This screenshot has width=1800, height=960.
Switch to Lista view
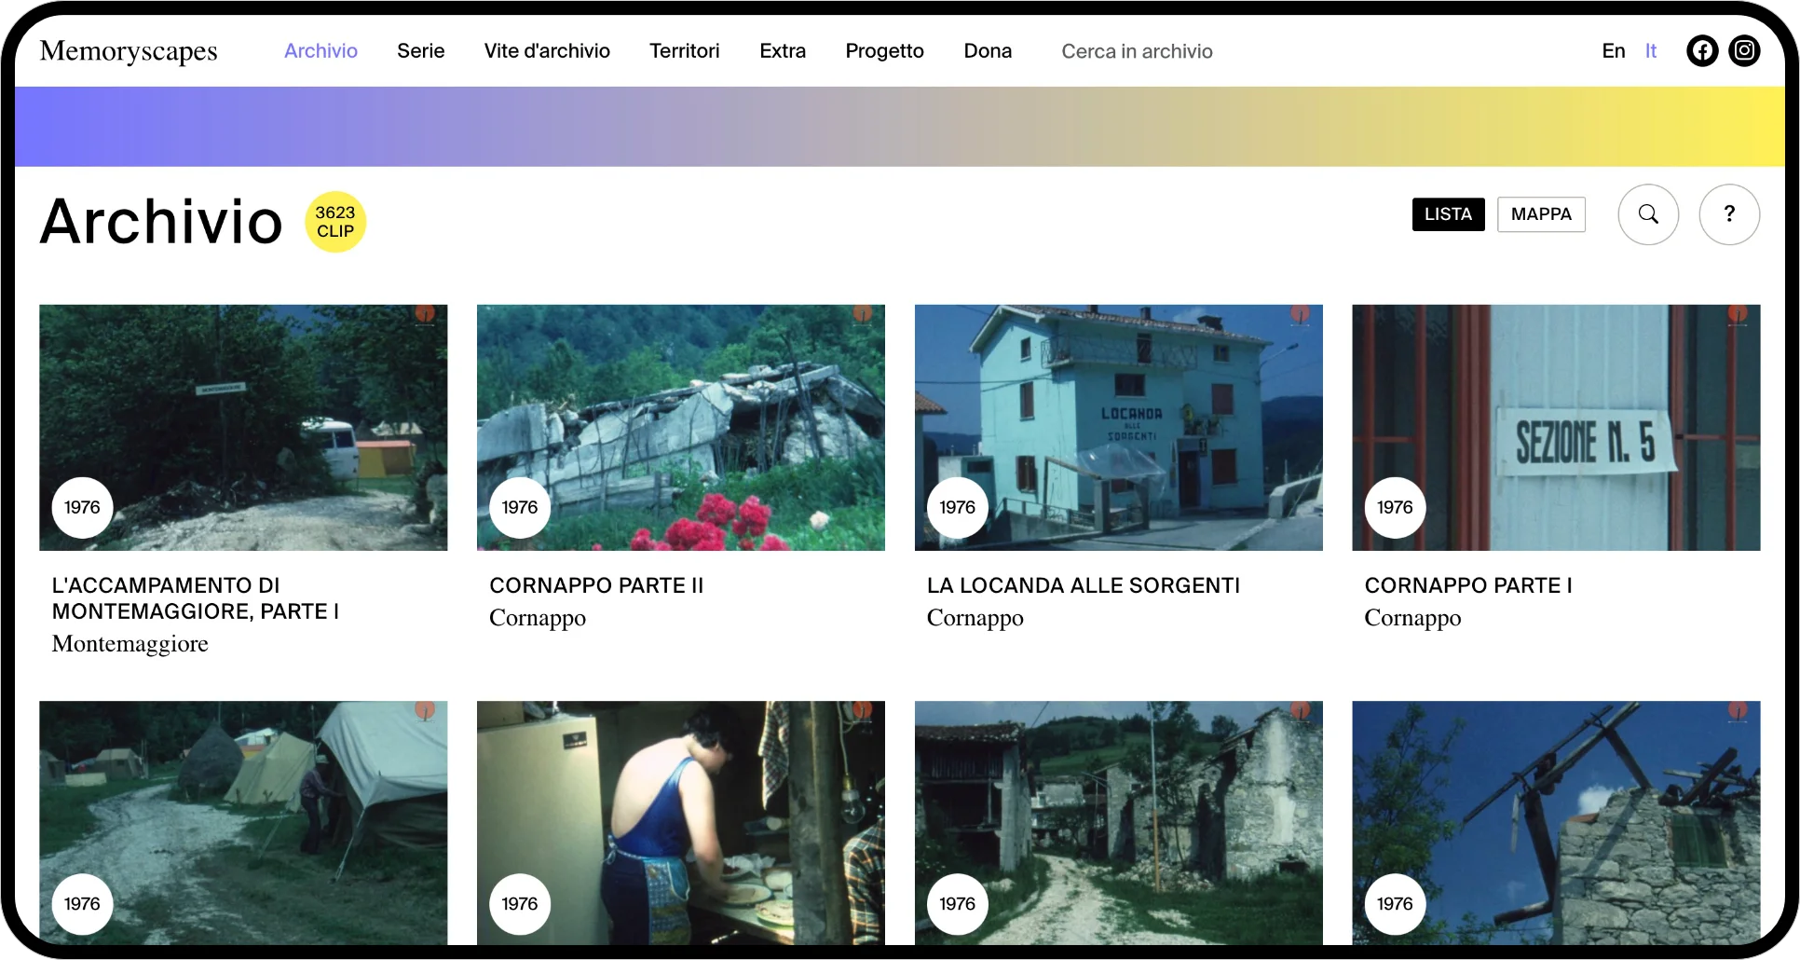(x=1448, y=214)
